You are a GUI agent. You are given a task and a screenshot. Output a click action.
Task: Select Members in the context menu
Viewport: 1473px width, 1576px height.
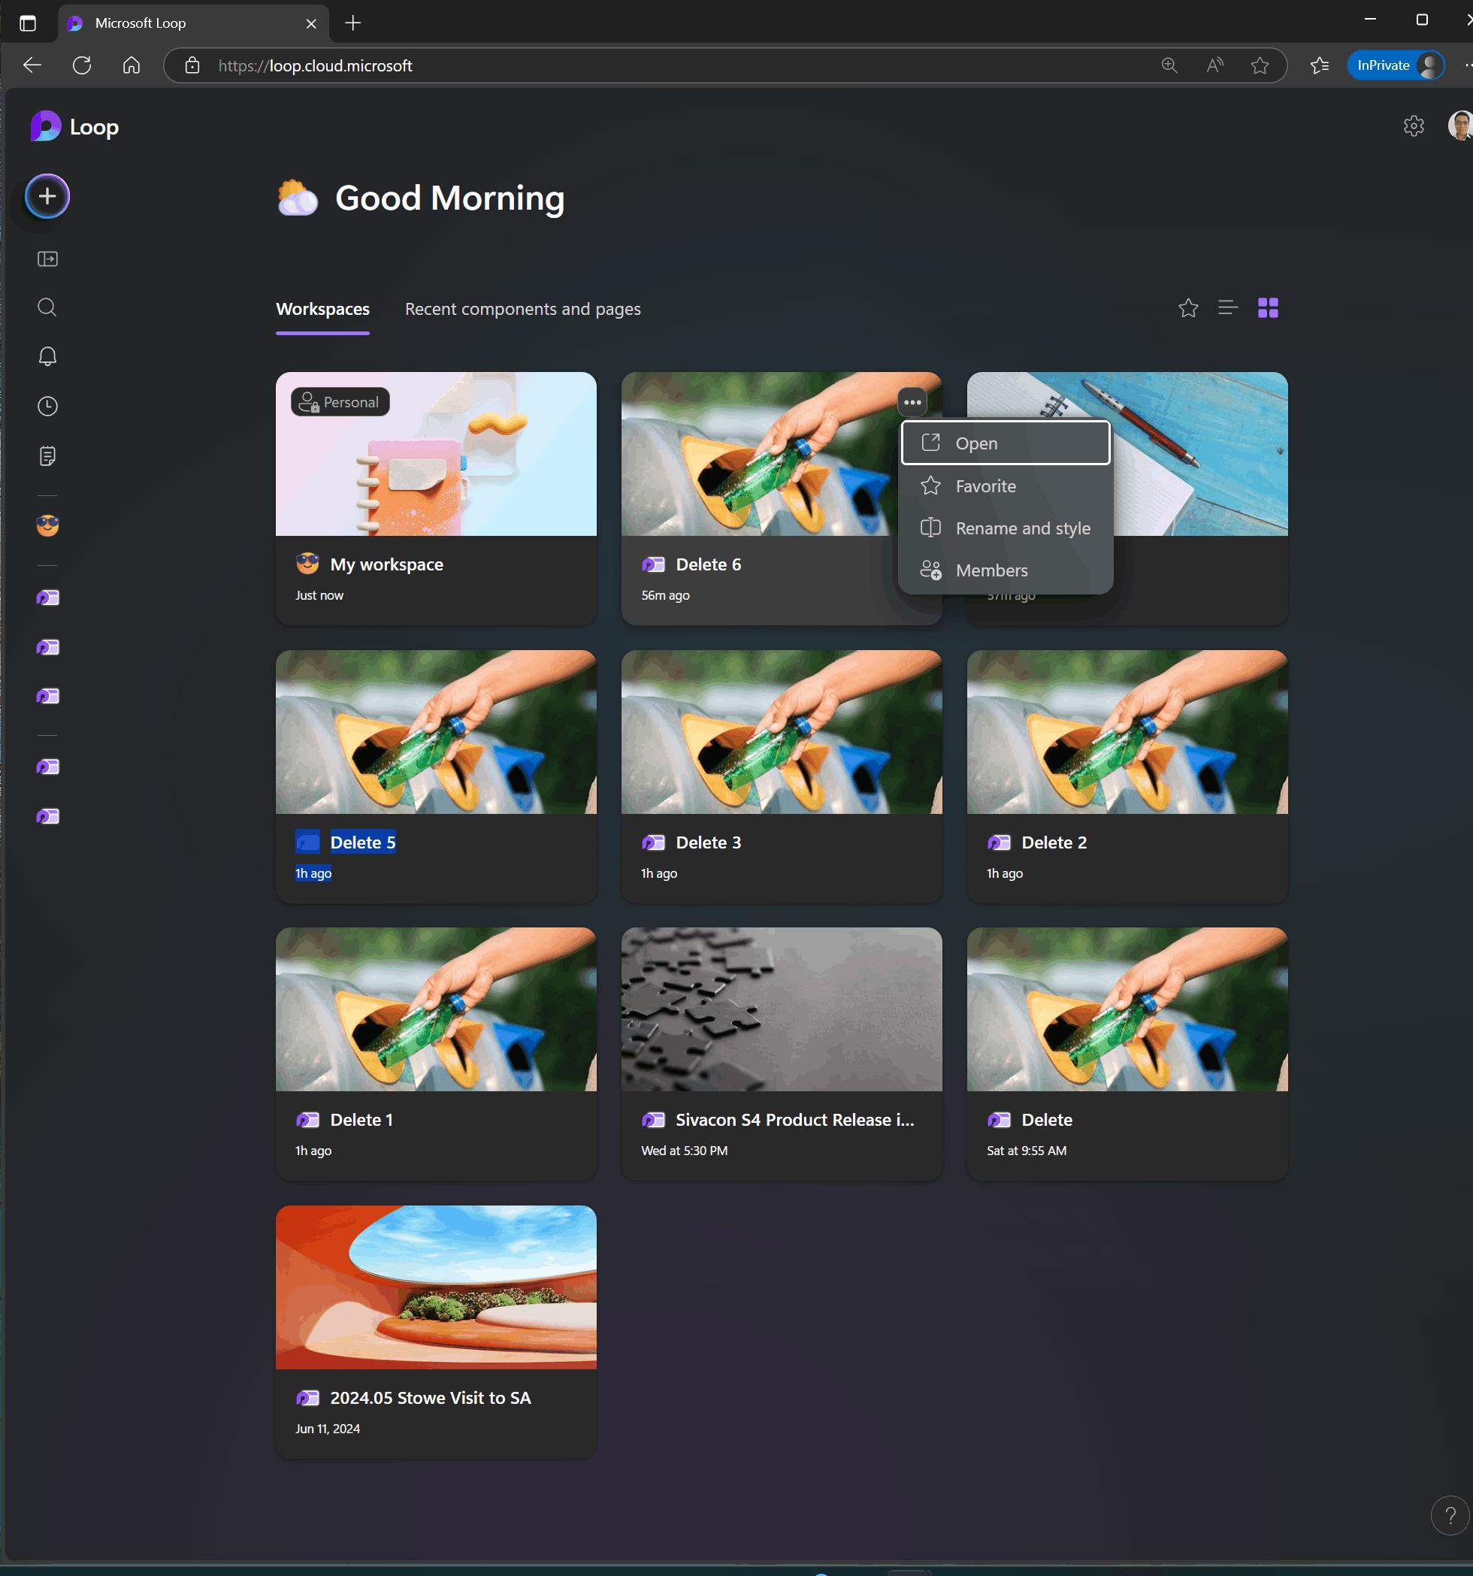click(992, 570)
